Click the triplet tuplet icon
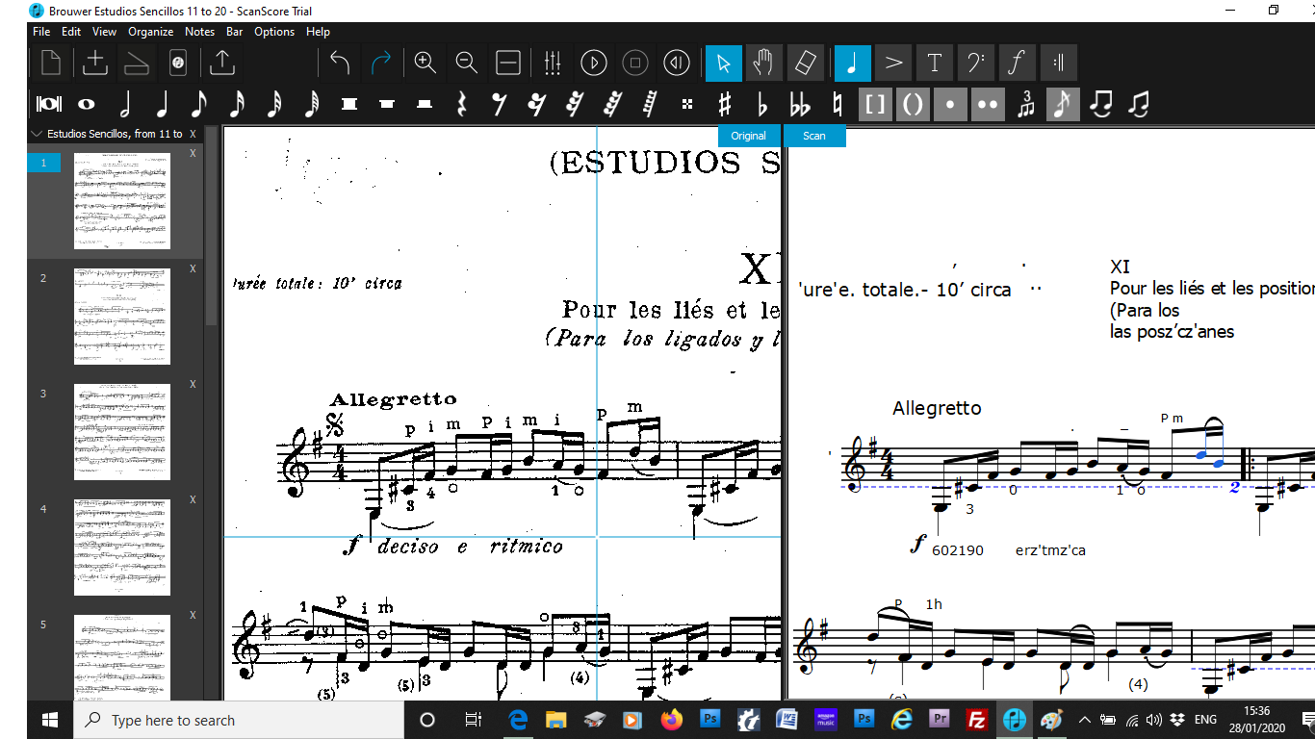1315x739 pixels. (x=1026, y=104)
